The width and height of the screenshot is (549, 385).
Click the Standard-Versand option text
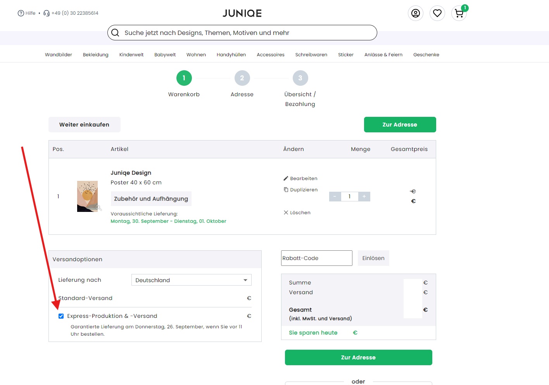[x=85, y=298]
